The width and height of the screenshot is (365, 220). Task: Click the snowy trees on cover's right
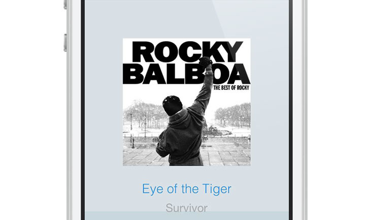pyautogui.click(x=233, y=115)
